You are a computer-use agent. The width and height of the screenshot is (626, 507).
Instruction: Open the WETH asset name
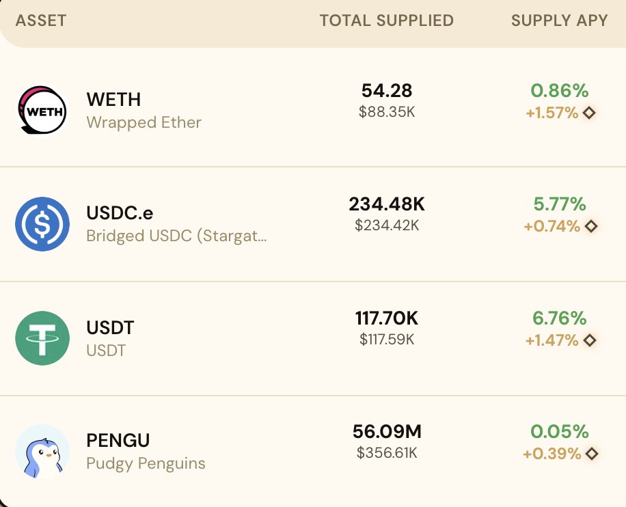point(113,99)
